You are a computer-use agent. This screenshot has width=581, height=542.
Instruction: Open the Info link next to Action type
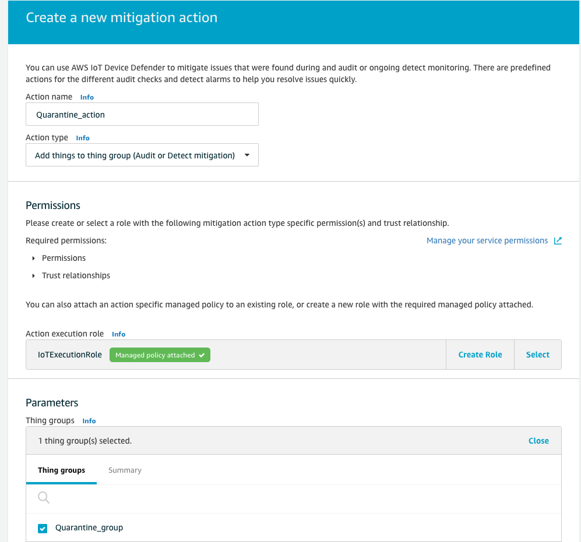(x=82, y=137)
